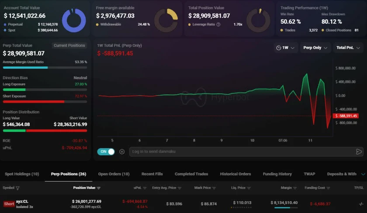
Task: Filter positions by Symbol funnel icon
Action: tap(18, 188)
